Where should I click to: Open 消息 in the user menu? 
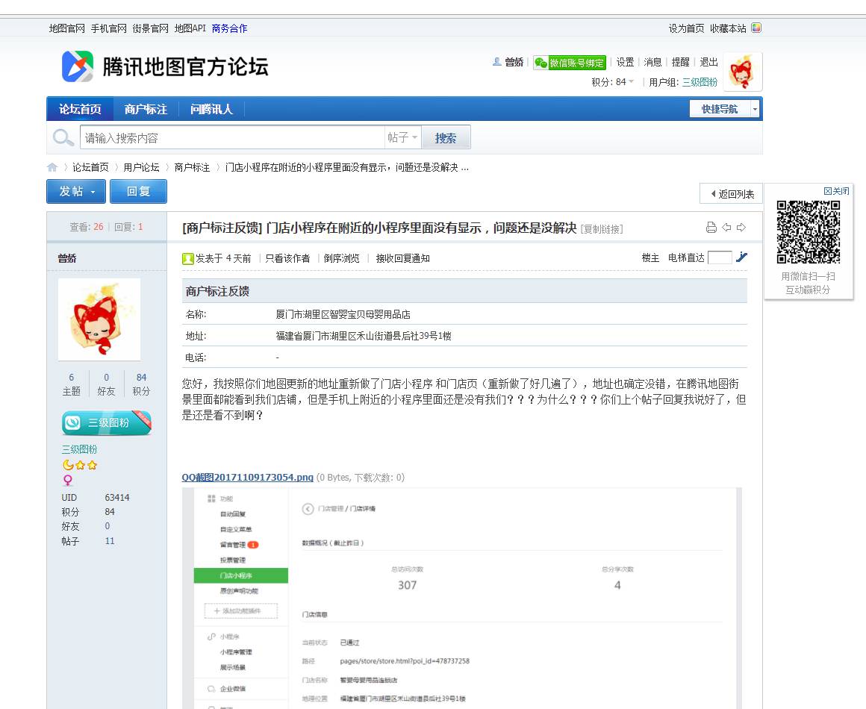coord(652,63)
